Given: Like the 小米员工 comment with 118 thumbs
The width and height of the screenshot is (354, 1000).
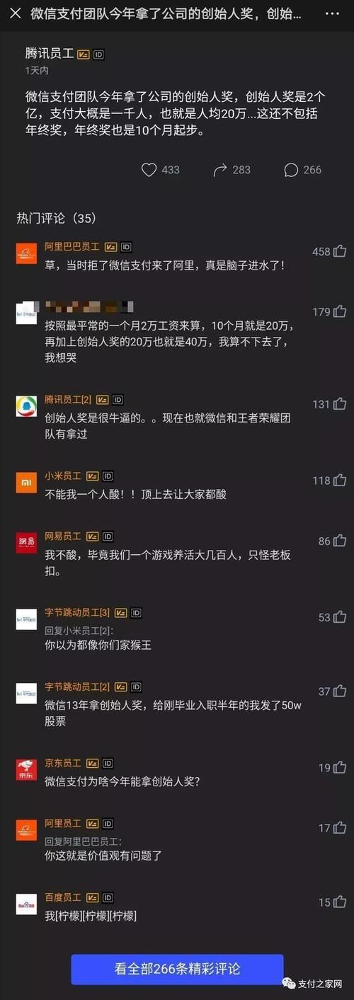Looking at the screenshot, I should (x=340, y=481).
